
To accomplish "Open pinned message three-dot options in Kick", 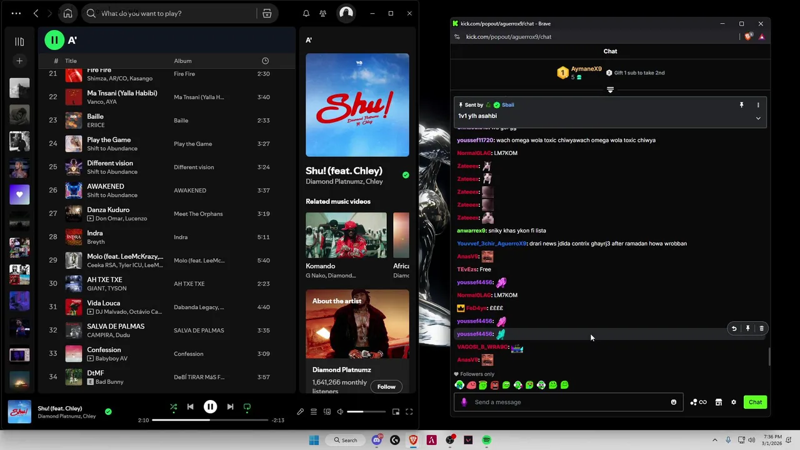I will [x=758, y=105].
